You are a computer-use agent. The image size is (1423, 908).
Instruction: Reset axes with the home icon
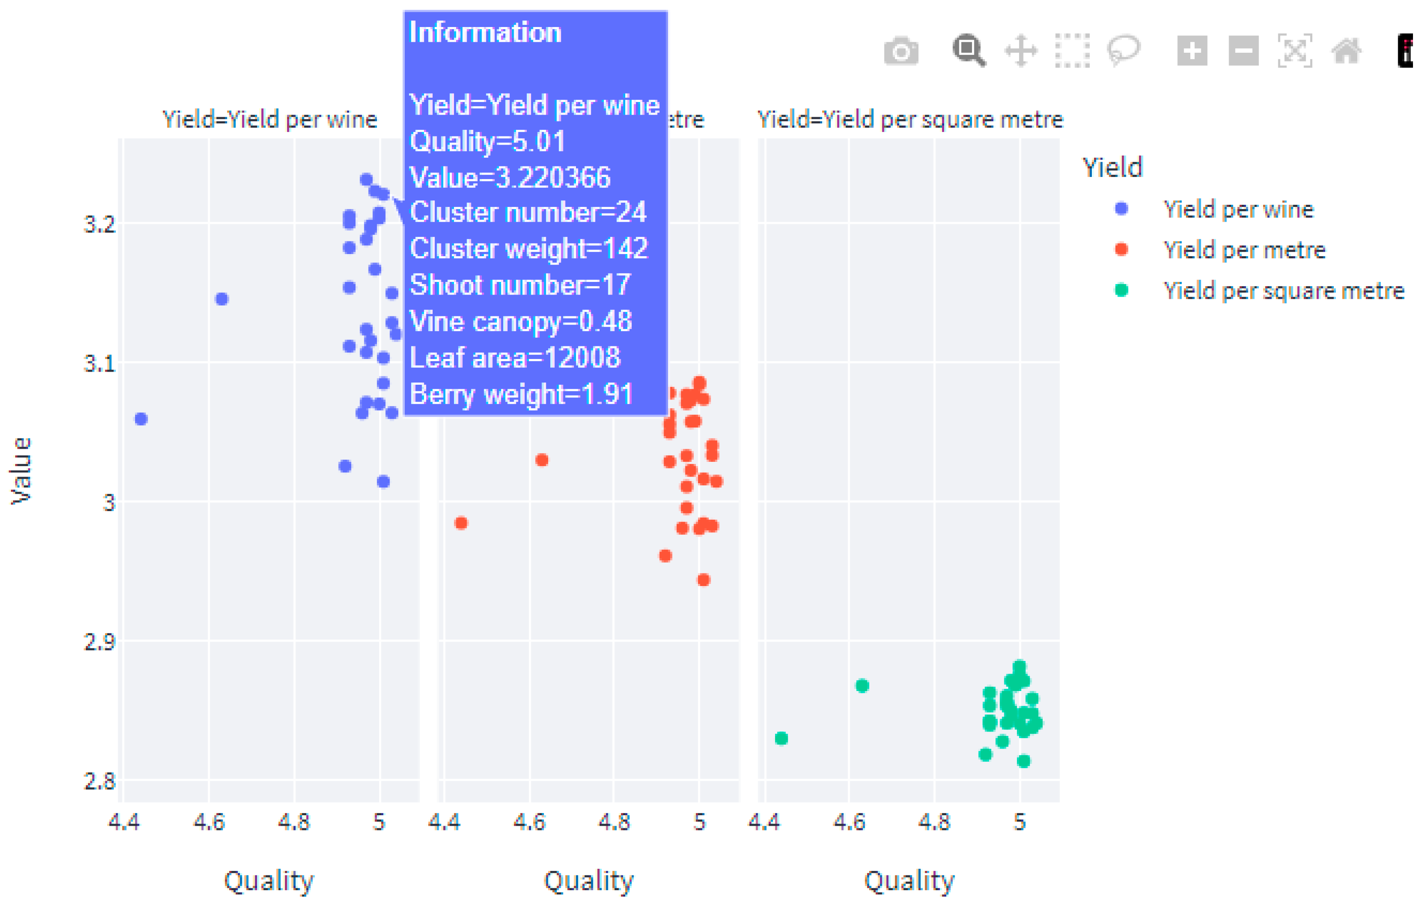(1346, 51)
